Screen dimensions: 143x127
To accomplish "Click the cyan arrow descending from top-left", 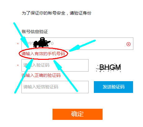I will [21, 35].
